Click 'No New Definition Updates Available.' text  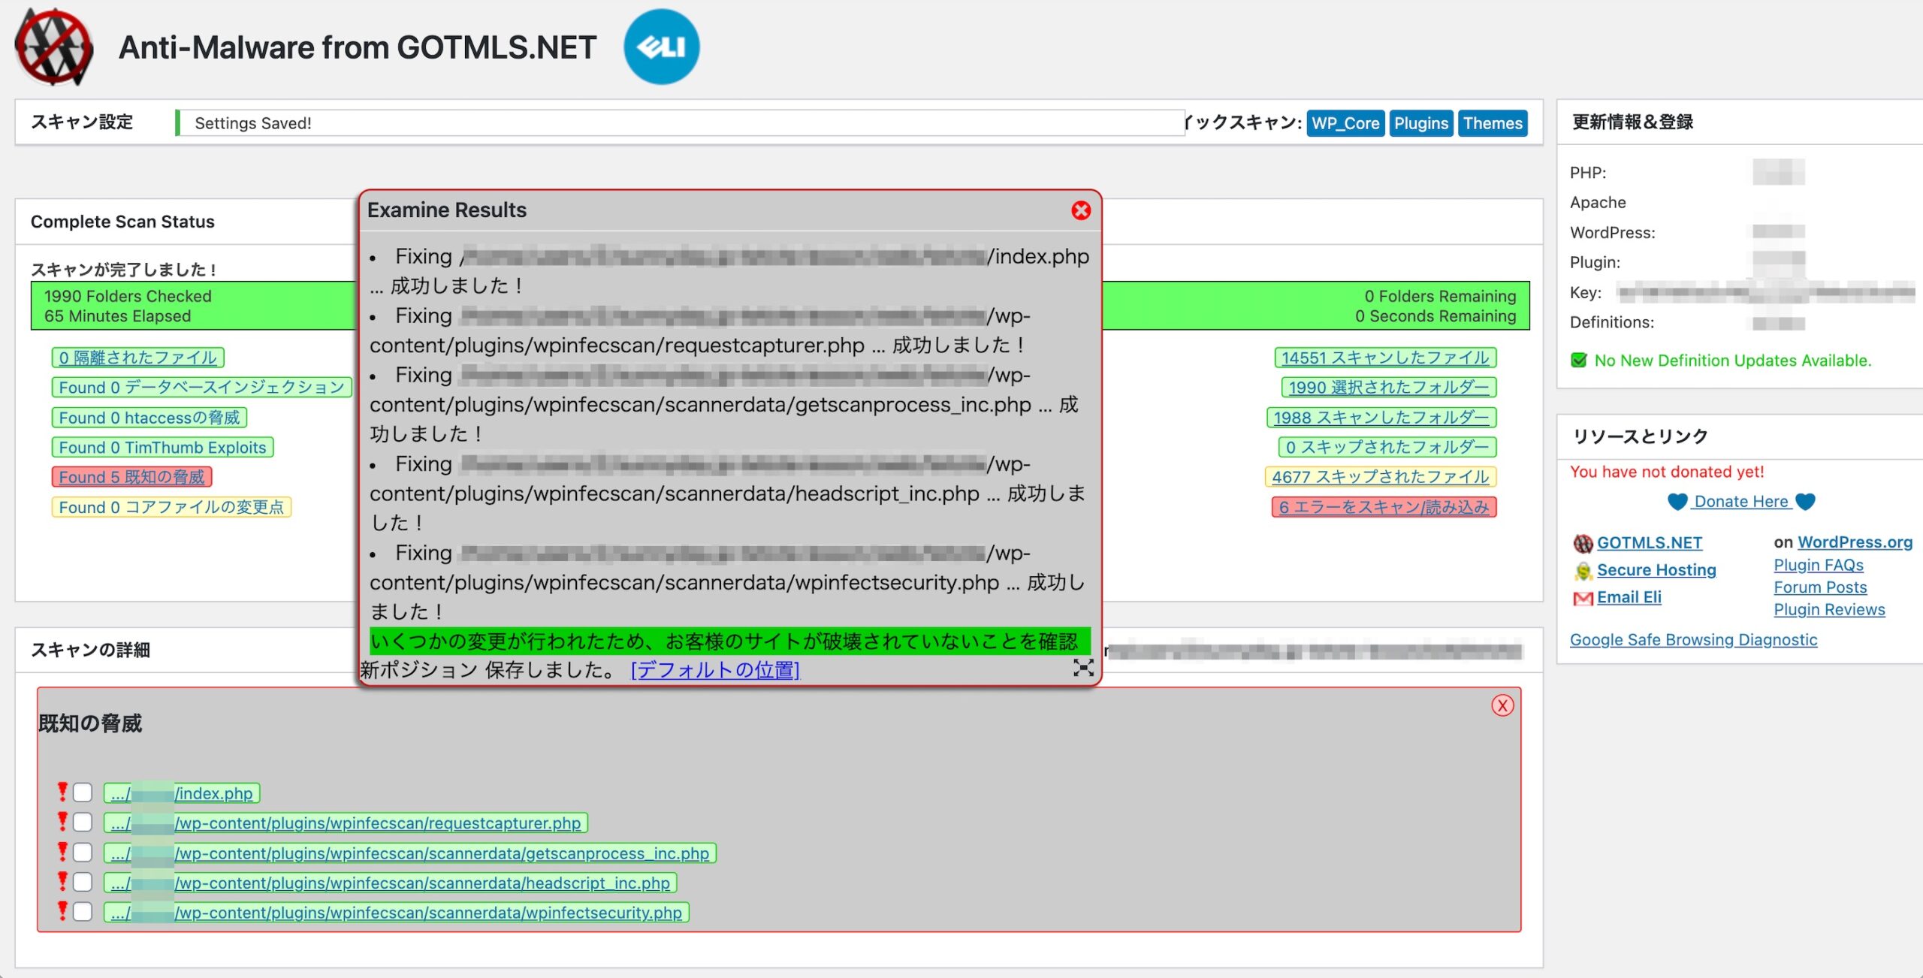coord(1733,361)
